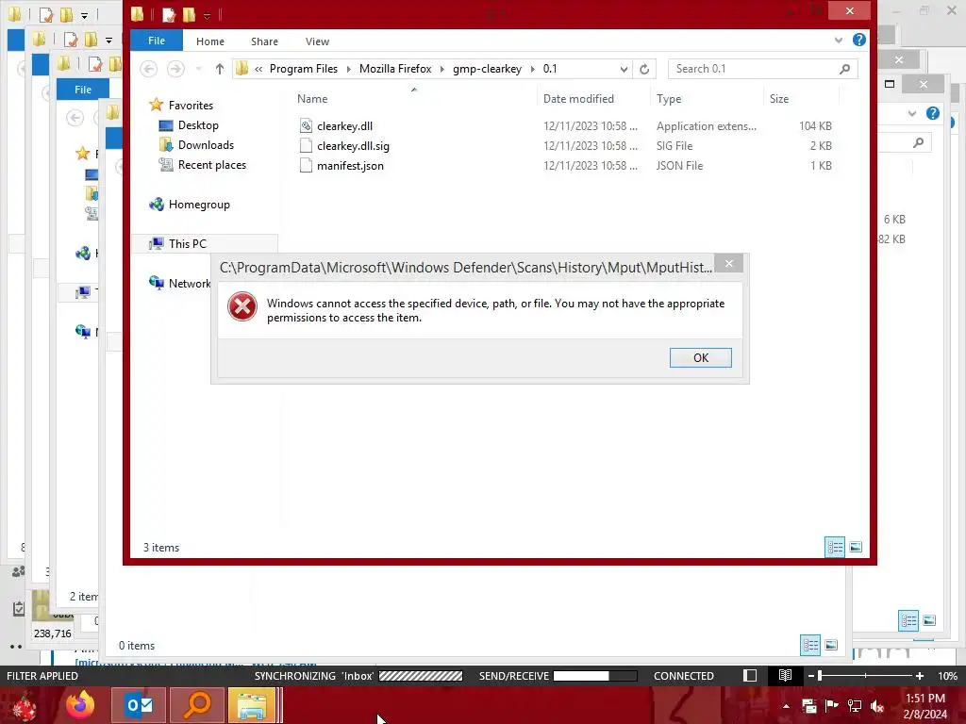Select This PC in the navigation pane

188,244
